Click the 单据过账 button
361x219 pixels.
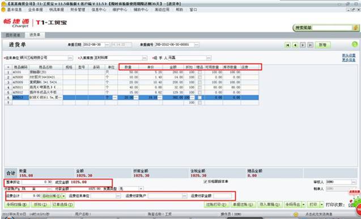[243, 204]
